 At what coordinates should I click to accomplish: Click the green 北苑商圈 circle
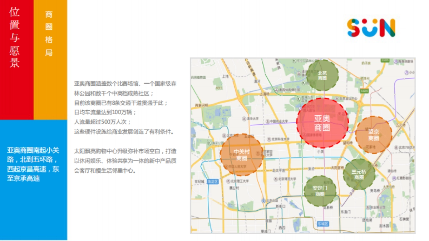pos(322,75)
